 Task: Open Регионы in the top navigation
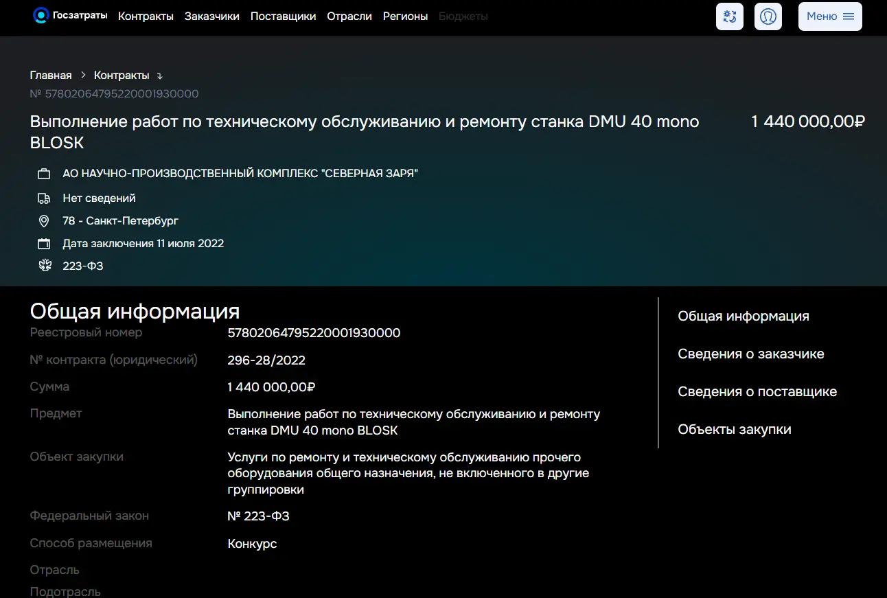(406, 16)
